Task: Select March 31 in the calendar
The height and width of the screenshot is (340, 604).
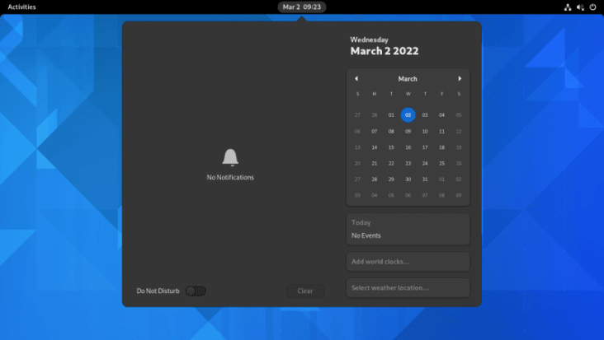Action: coord(425,179)
